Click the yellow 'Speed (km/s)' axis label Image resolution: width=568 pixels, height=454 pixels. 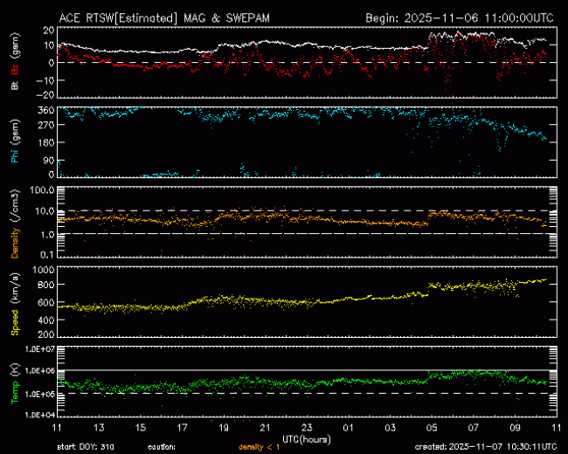(x=15, y=304)
